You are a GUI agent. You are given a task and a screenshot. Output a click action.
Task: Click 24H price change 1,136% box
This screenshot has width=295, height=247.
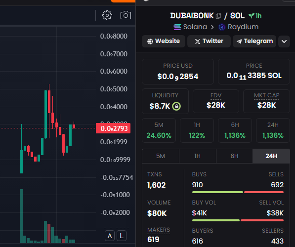(273, 130)
